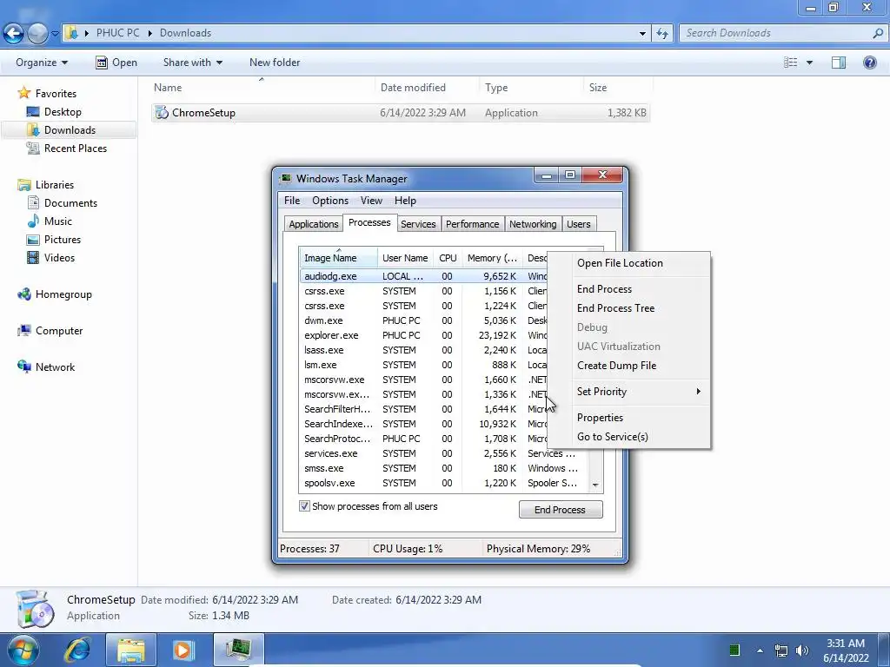This screenshot has height=667, width=890.
Task: Sort processes by User Name column header
Action: point(405,257)
